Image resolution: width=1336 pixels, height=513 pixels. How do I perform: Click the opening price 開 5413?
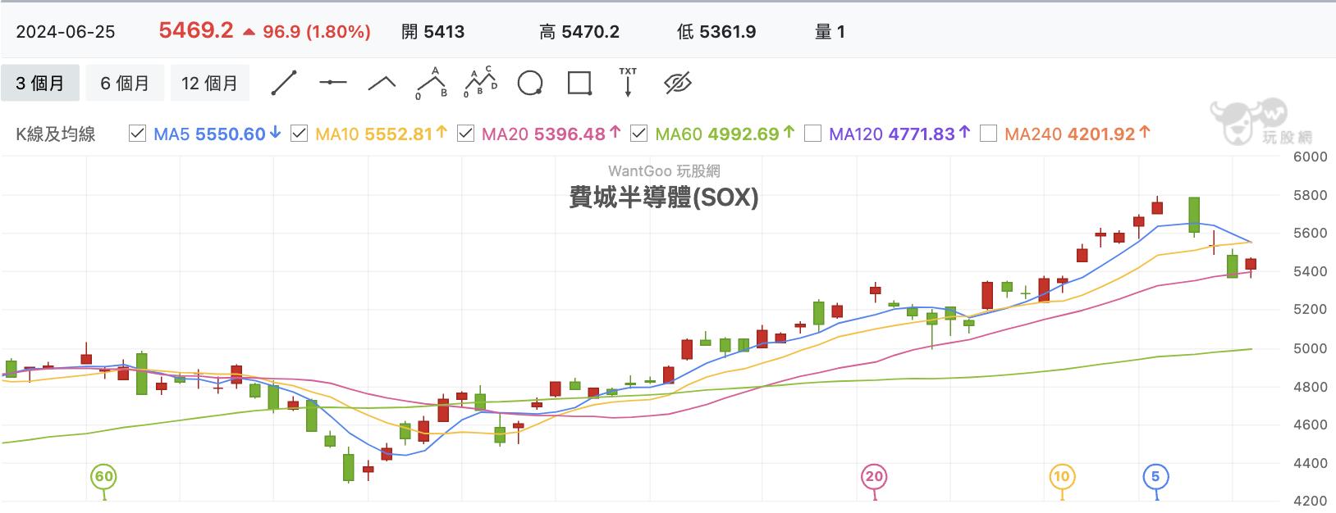433,32
